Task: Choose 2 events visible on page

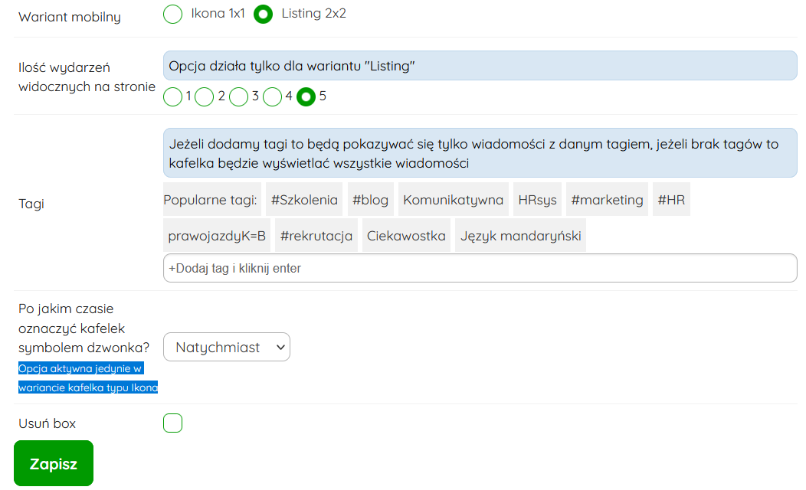Action: [204, 97]
